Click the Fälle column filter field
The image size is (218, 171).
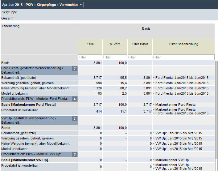pos(90,57)
